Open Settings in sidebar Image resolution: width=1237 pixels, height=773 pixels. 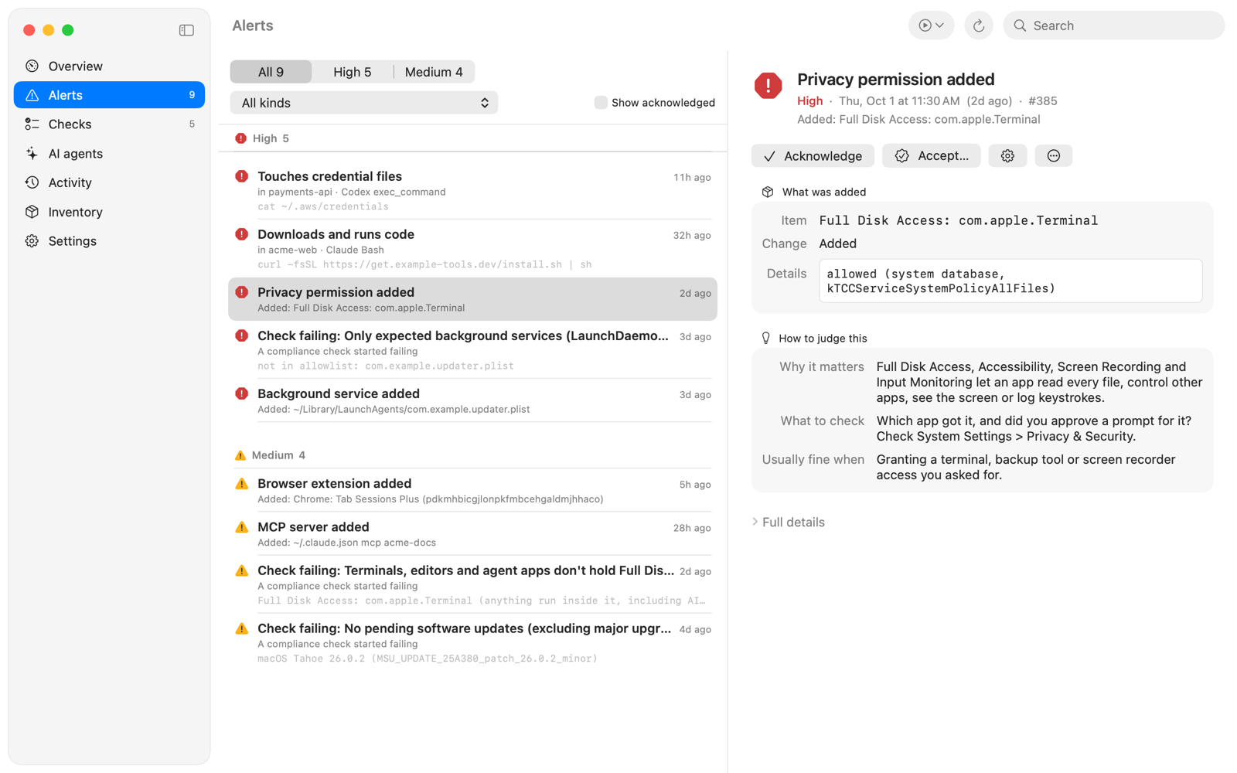(109, 241)
